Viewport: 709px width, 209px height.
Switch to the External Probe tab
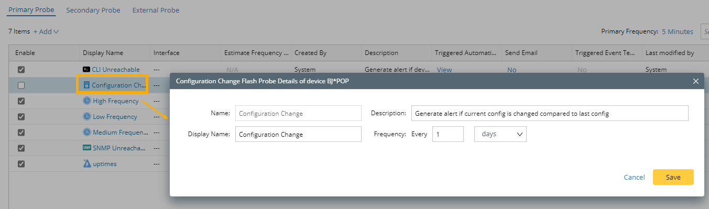pyautogui.click(x=156, y=10)
